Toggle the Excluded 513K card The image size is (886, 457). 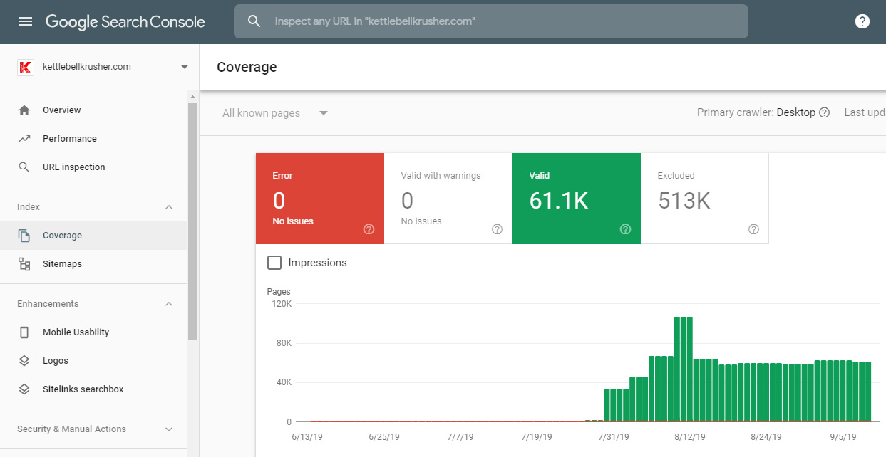(705, 199)
